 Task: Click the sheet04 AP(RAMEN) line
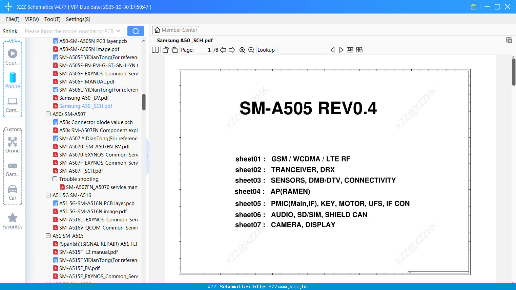[x=272, y=192]
